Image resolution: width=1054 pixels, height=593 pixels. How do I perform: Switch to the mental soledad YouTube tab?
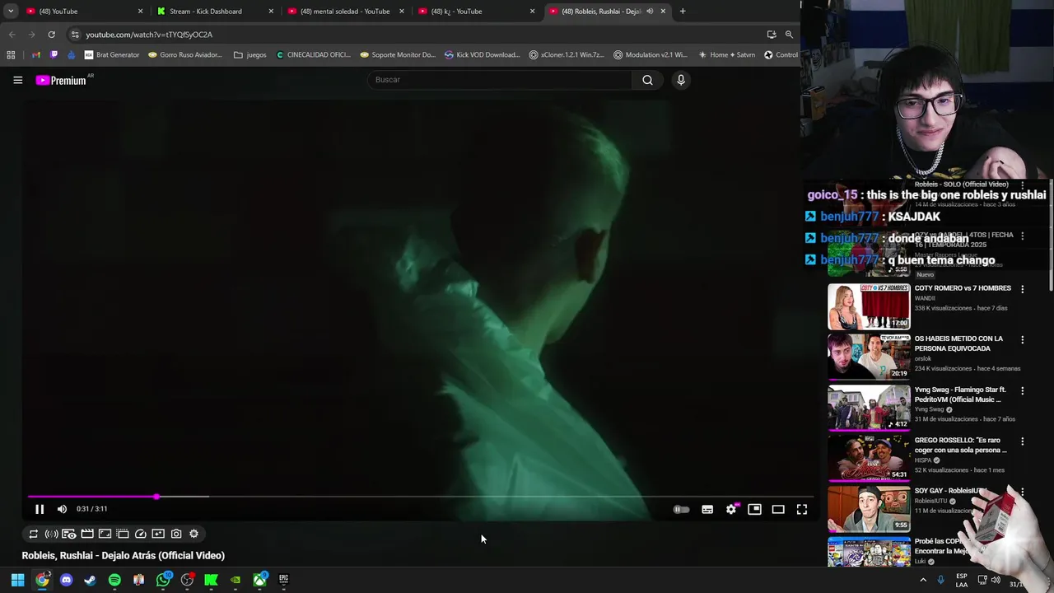coord(344,12)
